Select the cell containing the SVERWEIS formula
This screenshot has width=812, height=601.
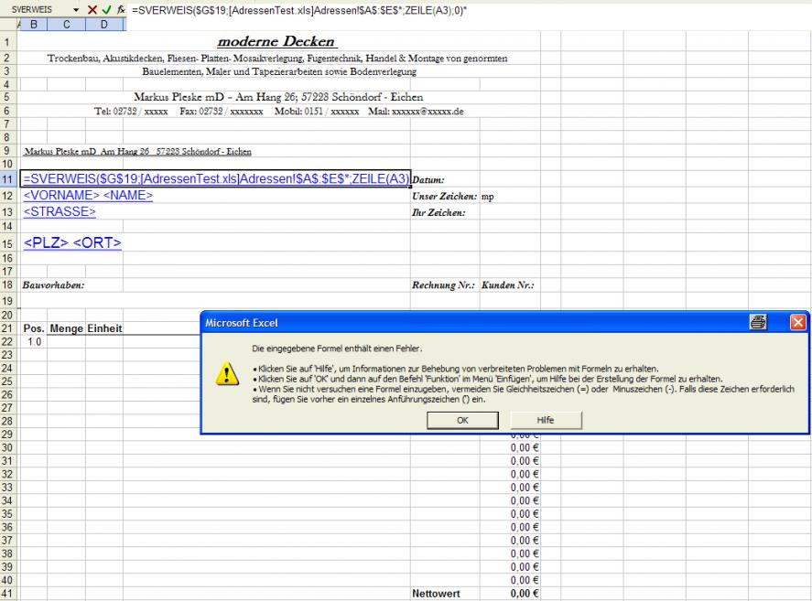coord(216,178)
